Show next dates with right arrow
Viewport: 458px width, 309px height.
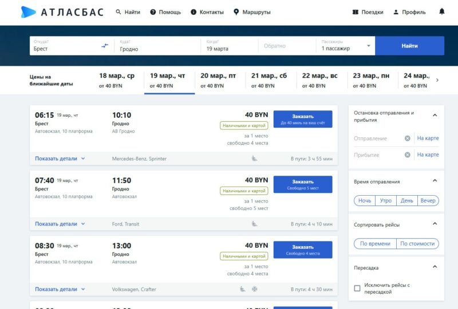click(x=437, y=80)
